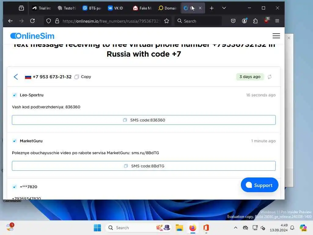
Task: Switch to the ВТБ tab
Action: coord(92,8)
